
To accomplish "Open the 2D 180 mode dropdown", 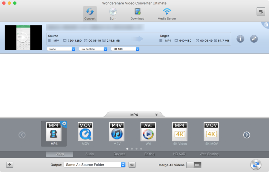I will pyautogui.click(x=125, y=49).
